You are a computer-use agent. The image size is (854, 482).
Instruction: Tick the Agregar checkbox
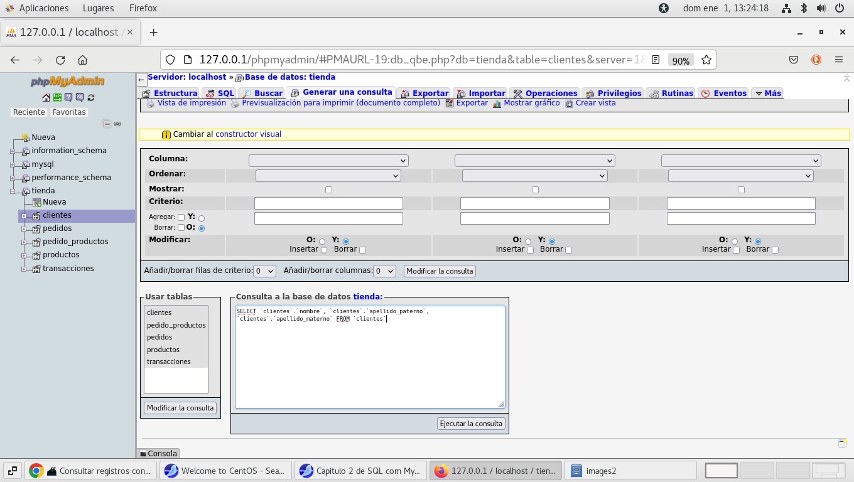(x=181, y=217)
